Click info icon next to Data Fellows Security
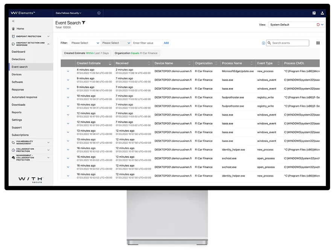This screenshot has width=335, height=251. (99, 13)
